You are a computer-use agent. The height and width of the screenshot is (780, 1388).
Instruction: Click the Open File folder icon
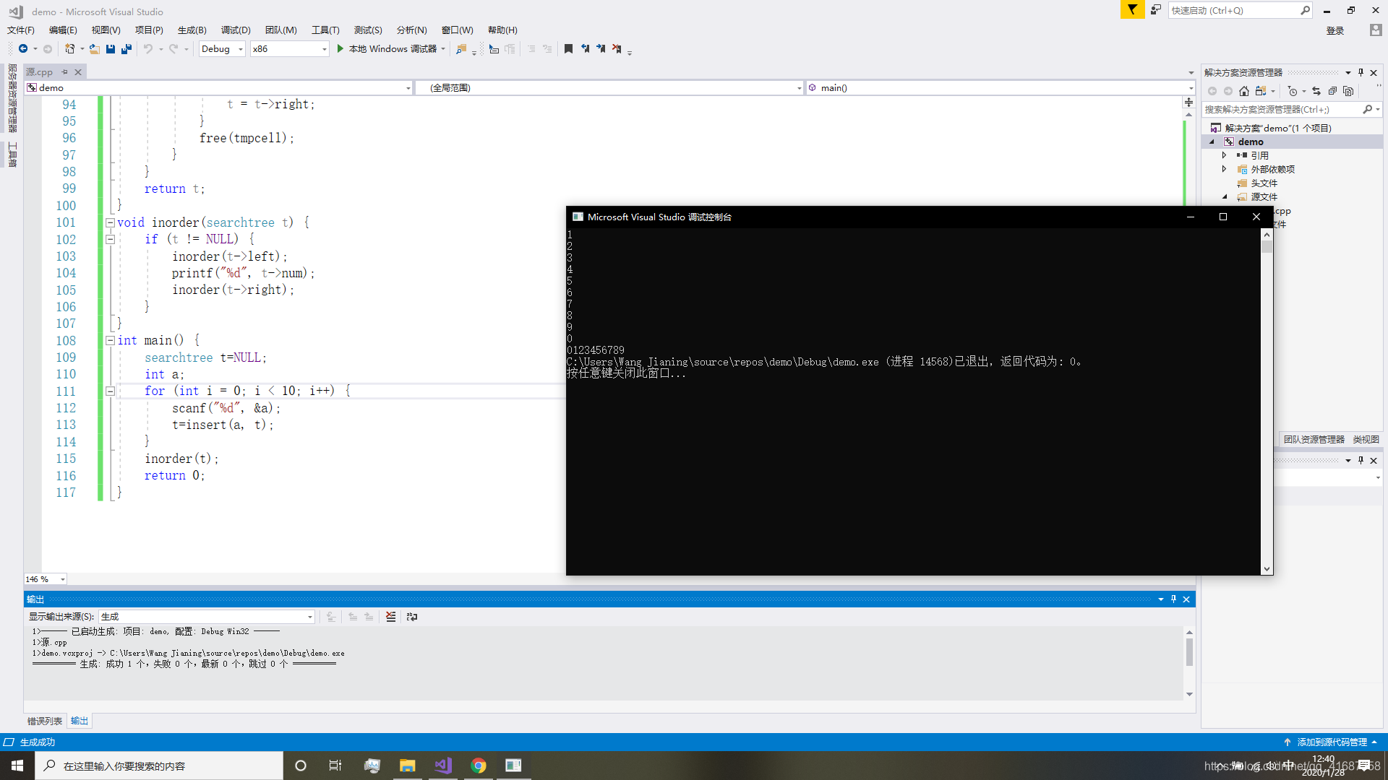coord(94,48)
